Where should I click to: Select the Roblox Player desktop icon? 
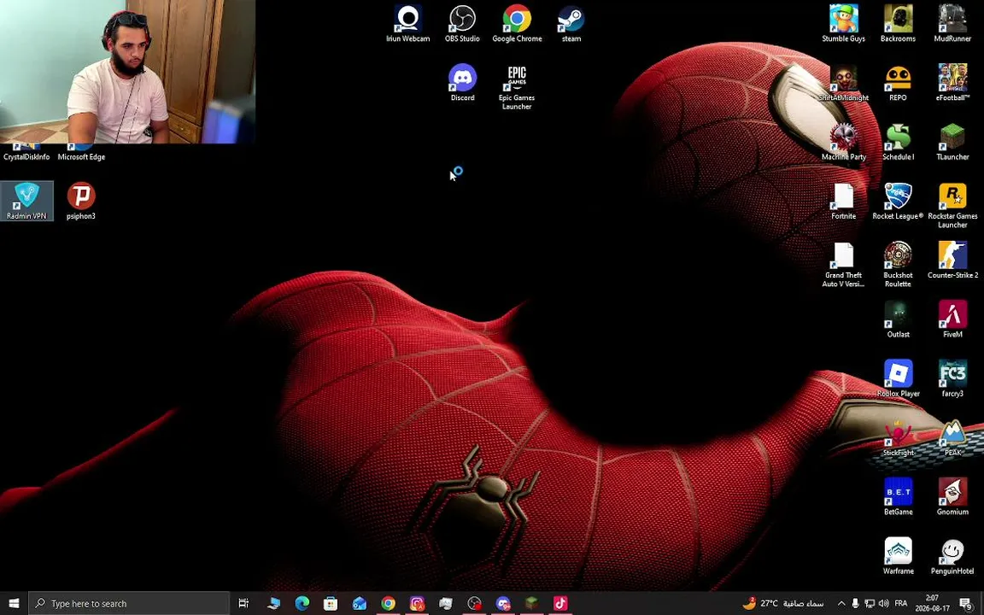[898, 378]
